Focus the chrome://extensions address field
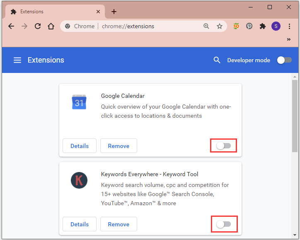 [x=143, y=26]
